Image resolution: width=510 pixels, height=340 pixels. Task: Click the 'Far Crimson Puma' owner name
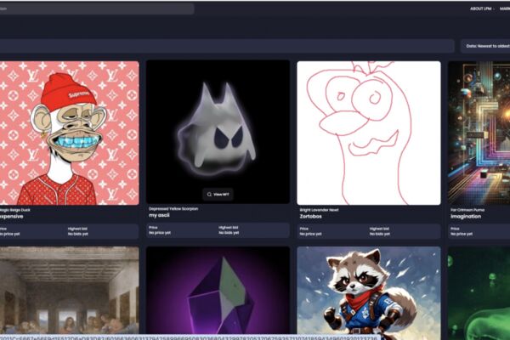[467, 210]
